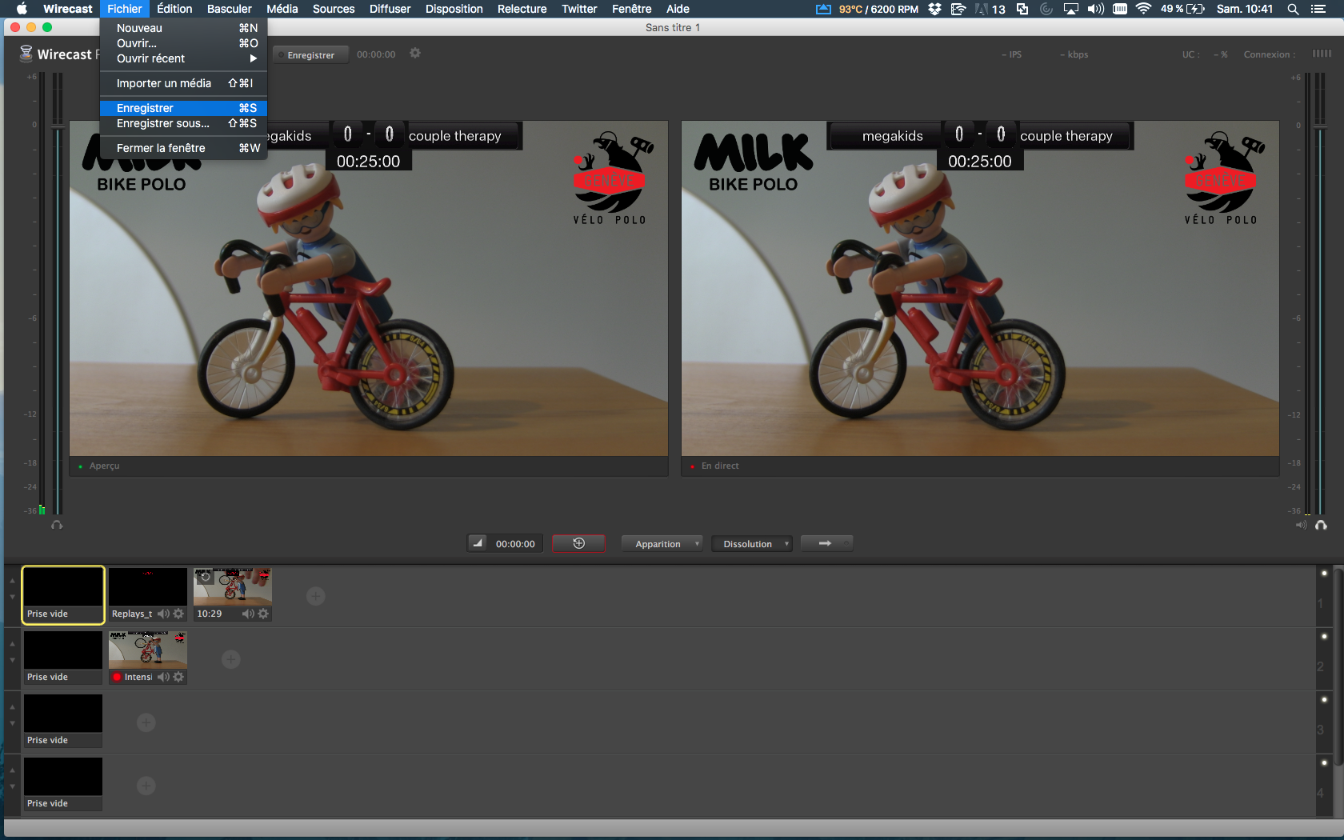
Task: Open recording settings gear near timer
Action: click(415, 54)
